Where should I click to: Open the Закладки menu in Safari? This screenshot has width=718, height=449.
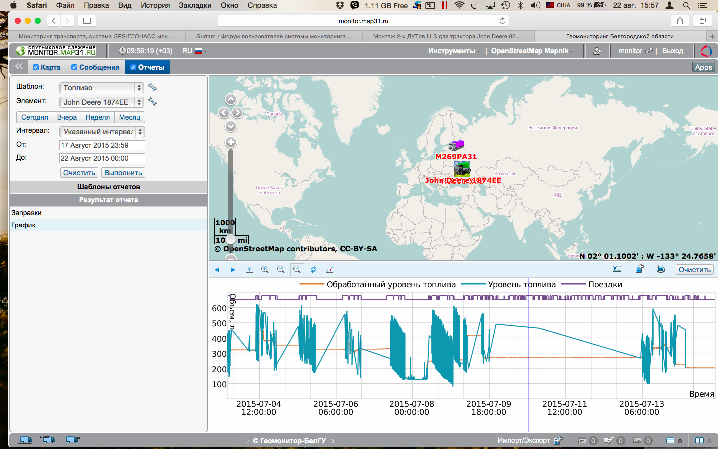[x=195, y=5]
